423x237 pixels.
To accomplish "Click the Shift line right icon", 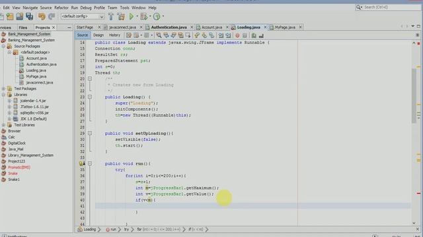I will click(228, 36).
